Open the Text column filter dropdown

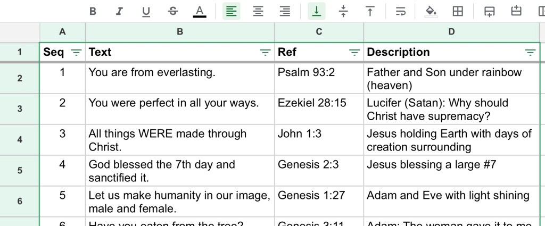pos(265,52)
